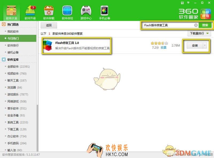Select 音乐软件 (551) category
Viewport: 214px width, 158px height.
(x=18, y=108)
